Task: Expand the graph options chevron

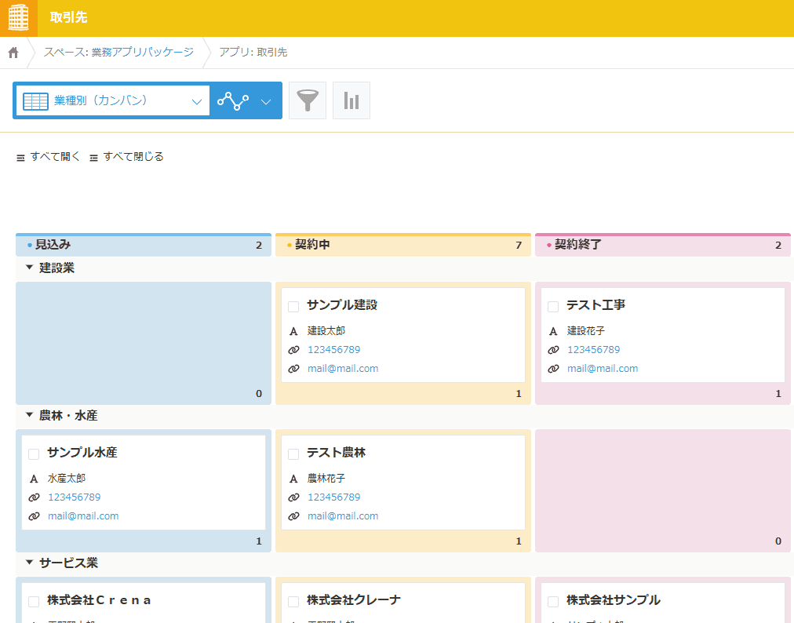Action: click(266, 102)
